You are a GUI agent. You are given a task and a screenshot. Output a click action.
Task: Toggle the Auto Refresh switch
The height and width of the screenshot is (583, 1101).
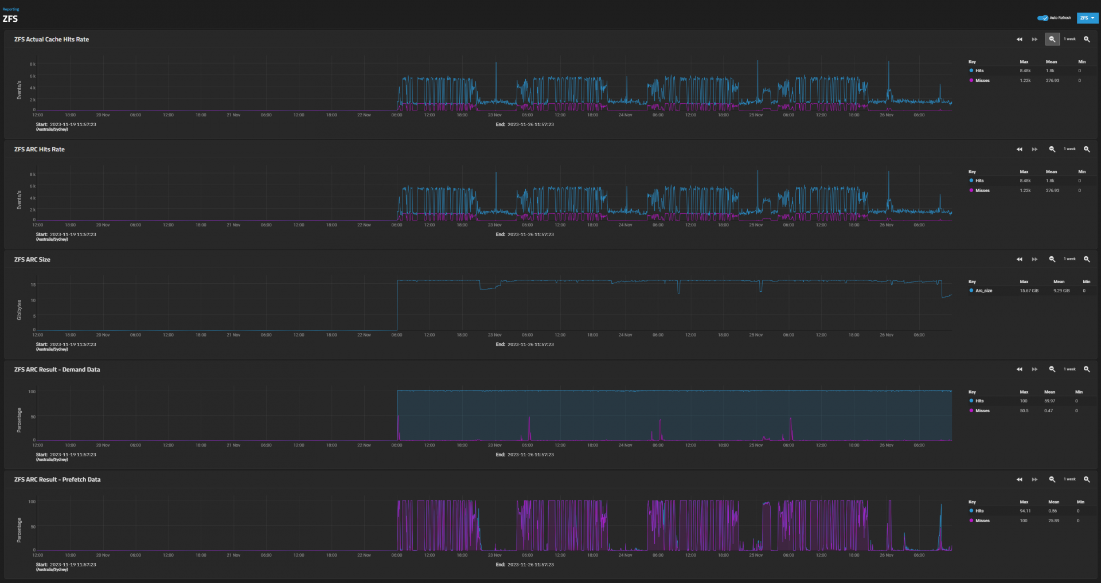[x=1043, y=18]
